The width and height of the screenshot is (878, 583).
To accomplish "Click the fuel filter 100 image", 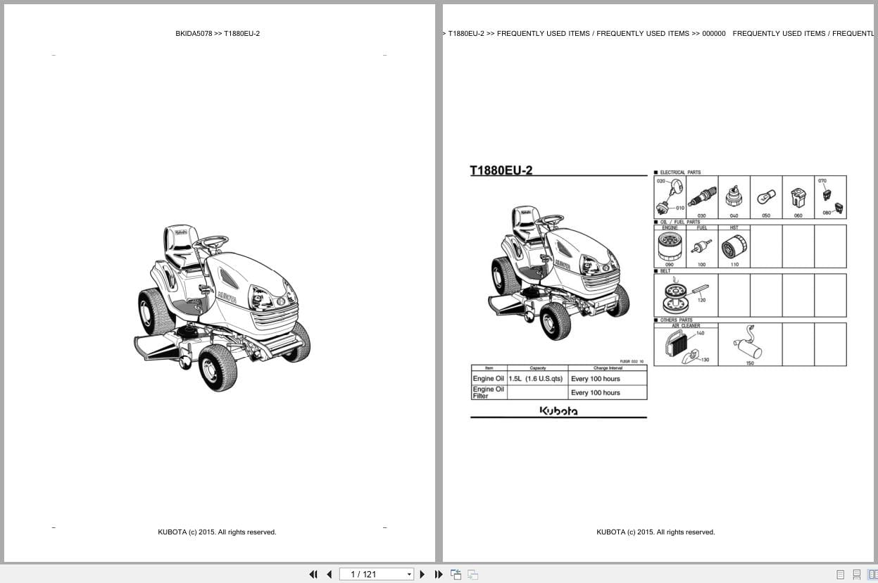I will pos(701,247).
